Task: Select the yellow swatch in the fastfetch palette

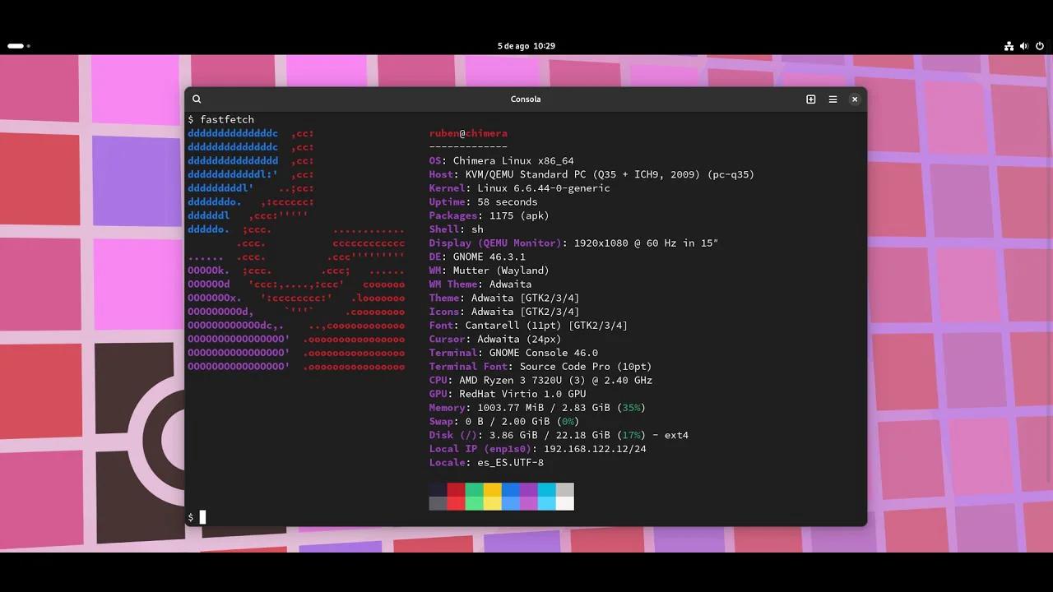Action: [493, 497]
